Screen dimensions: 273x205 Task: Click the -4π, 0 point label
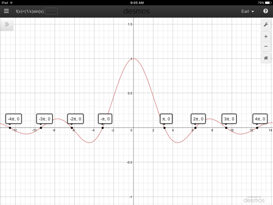(14, 119)
